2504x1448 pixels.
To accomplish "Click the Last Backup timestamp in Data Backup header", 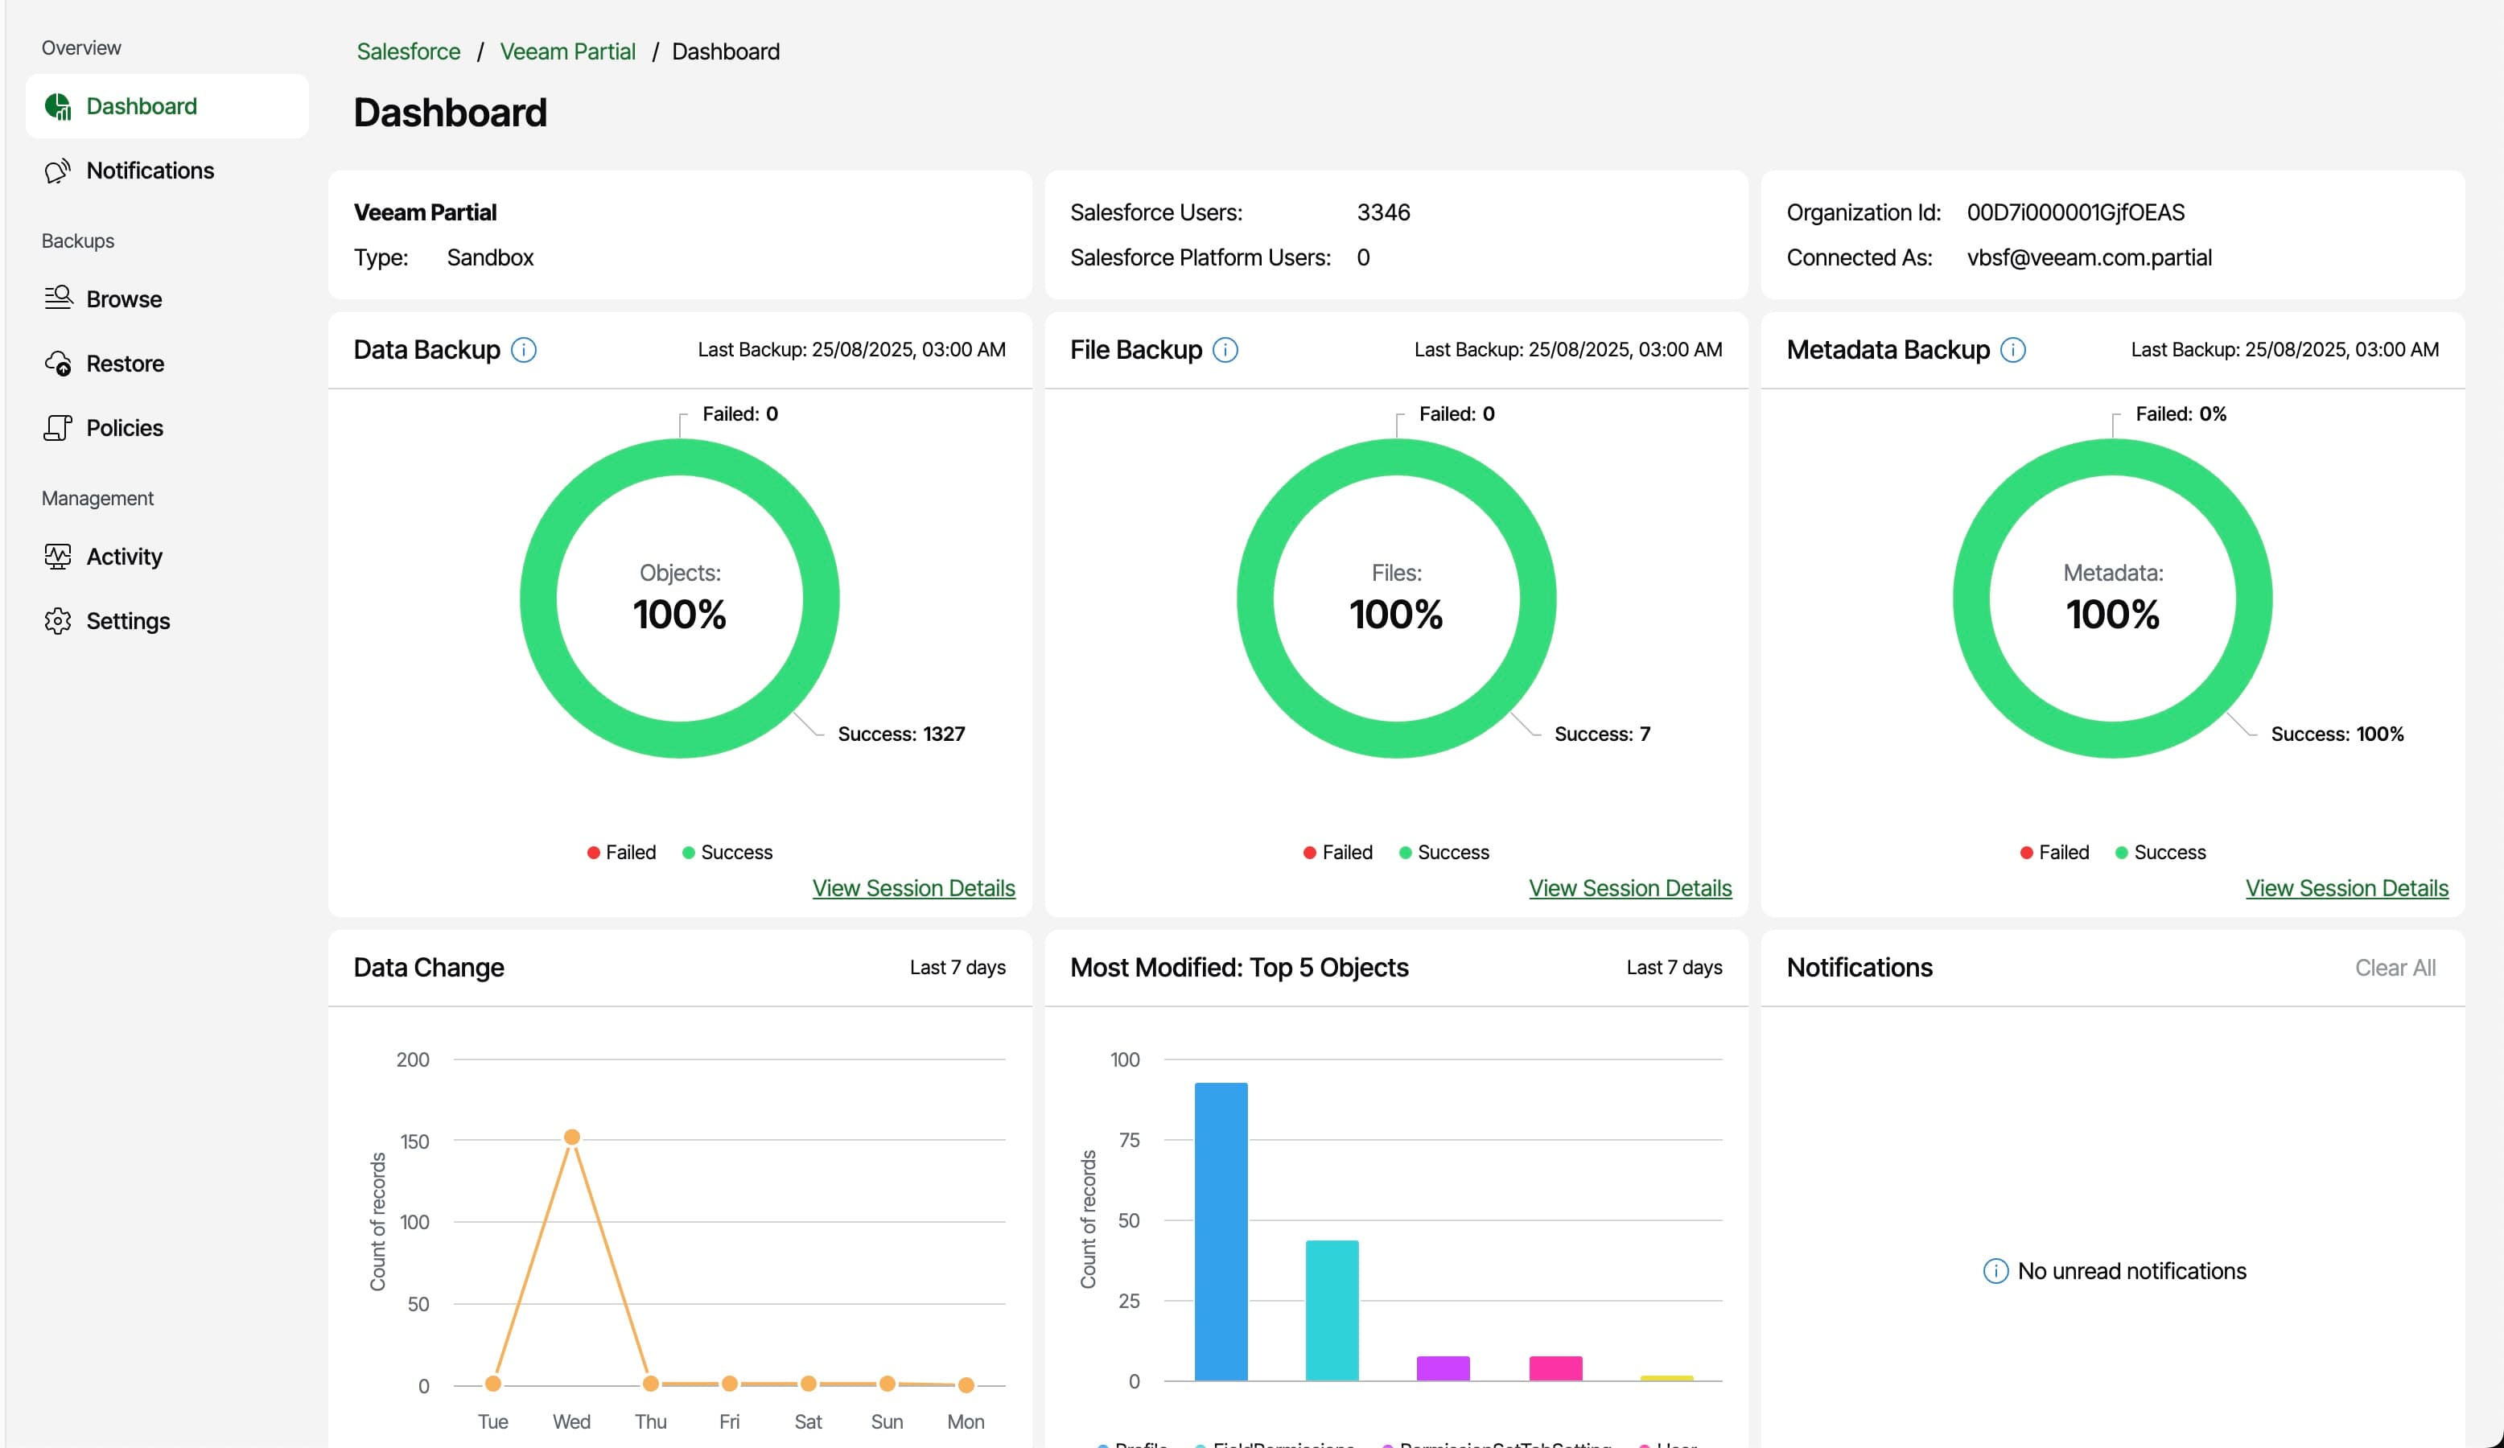I will click(851, 350).
